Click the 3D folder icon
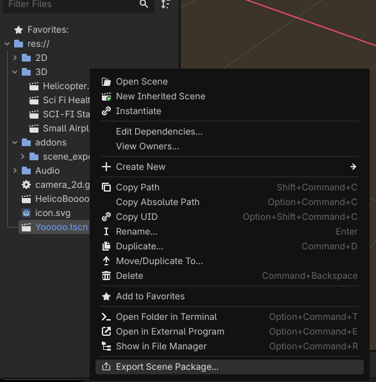Screen dimensions: 376x382 pos(26,72)
